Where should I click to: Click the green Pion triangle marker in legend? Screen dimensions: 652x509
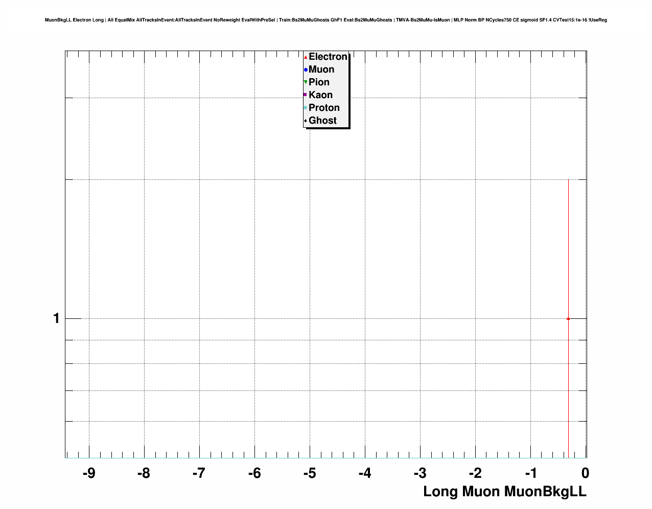coord(306,82)
